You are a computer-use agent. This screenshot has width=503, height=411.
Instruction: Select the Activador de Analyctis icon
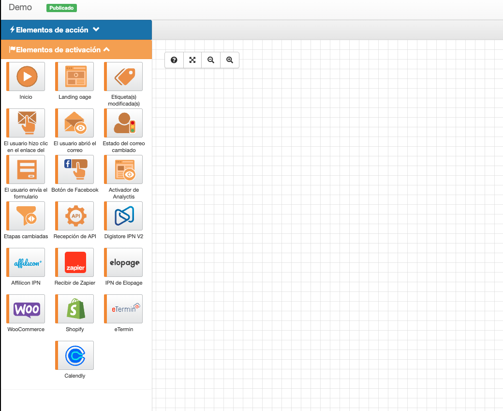click(123, 169)
